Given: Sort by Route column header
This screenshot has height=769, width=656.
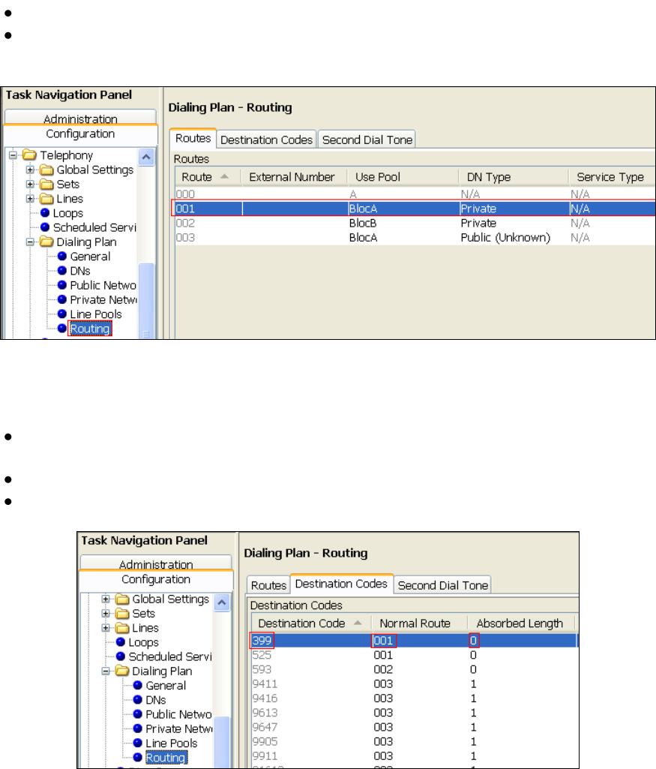Looking at the screenshot, I should pyautogui.click(x=208, y=176).
